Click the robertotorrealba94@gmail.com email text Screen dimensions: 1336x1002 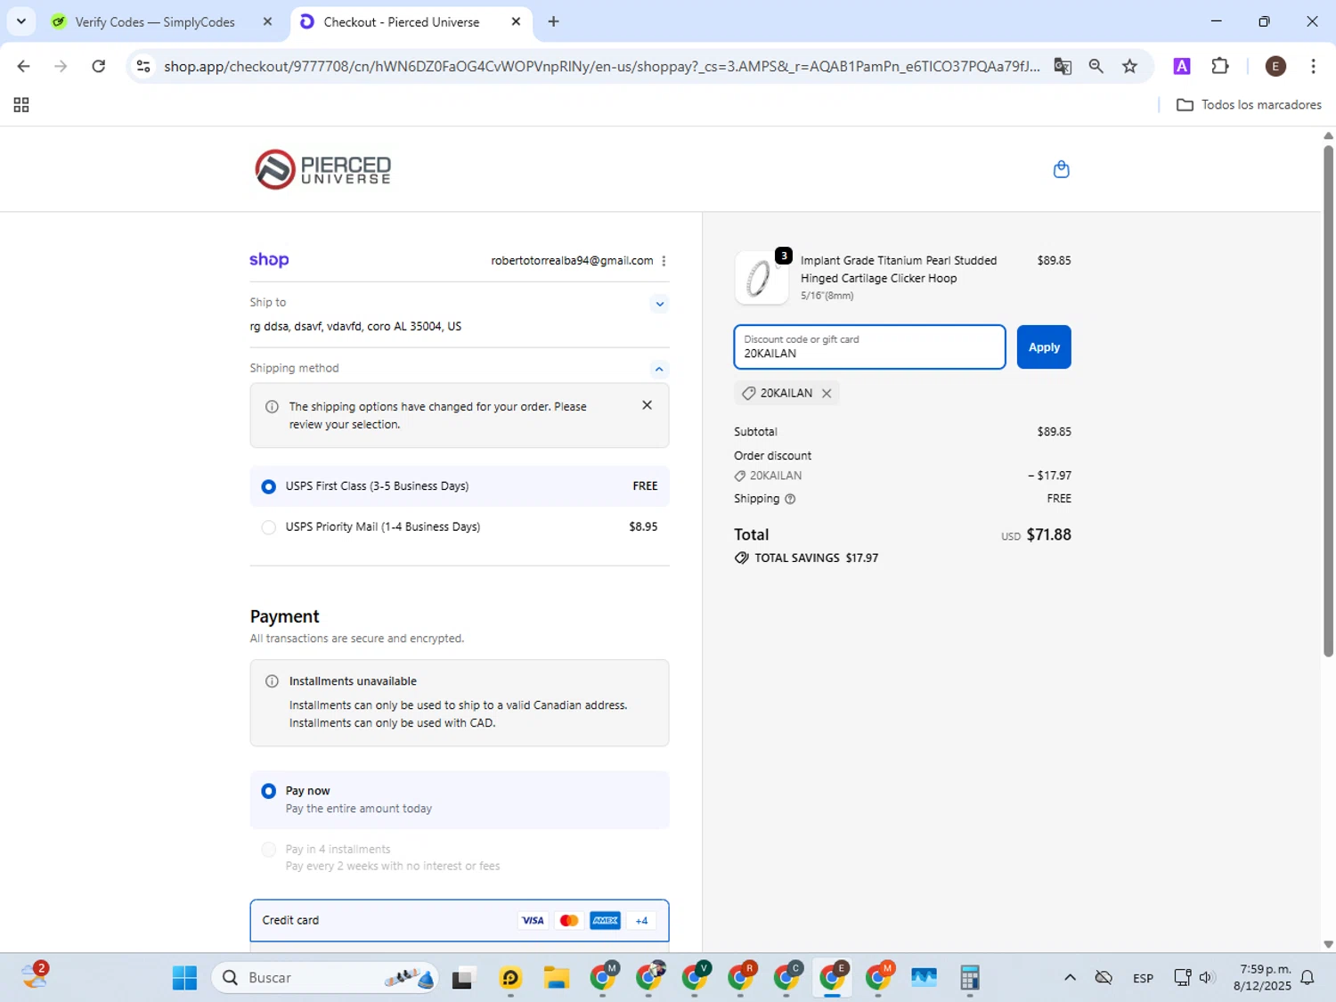pos(572,261)
